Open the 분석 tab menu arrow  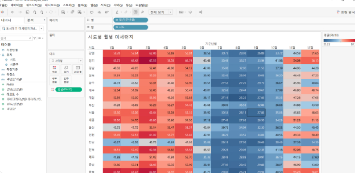click(x=44, y=20)
